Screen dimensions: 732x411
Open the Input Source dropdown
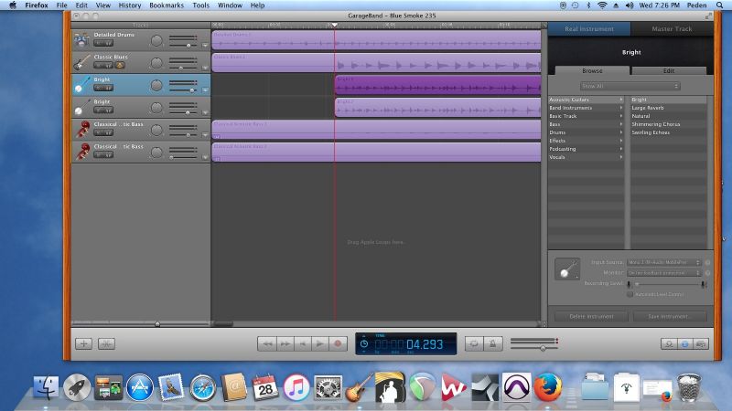tap(663, 262)
